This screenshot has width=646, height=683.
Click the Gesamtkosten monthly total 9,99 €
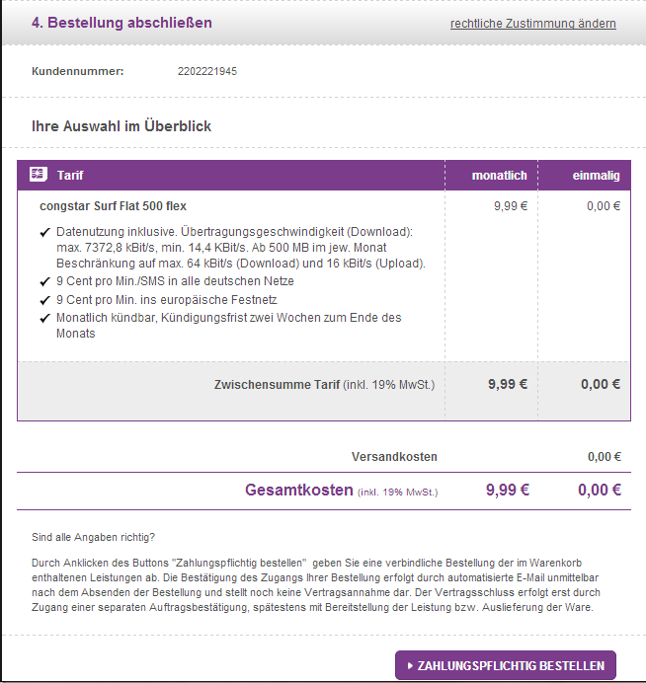tap(507, 490)
